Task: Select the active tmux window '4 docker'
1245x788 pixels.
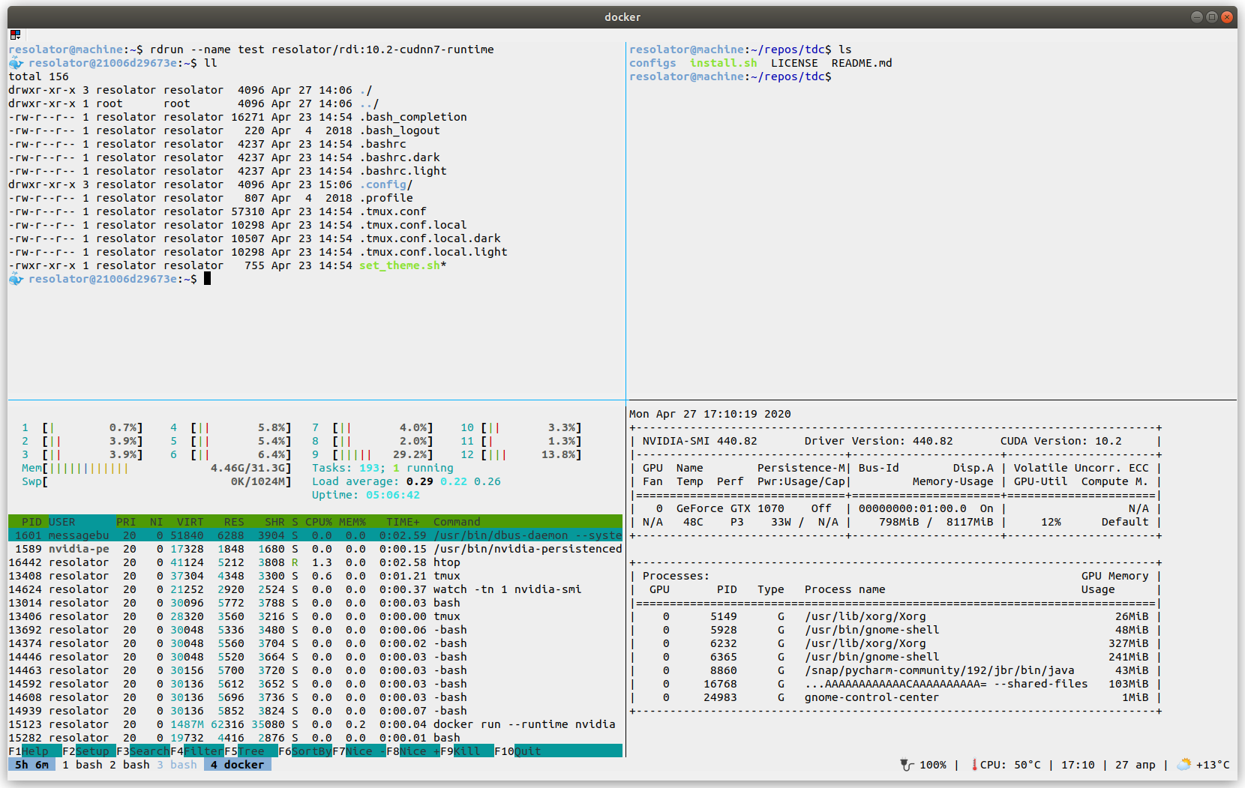Action: click(238, 765)
